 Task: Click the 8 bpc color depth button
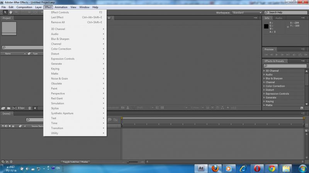pos(21,108)
